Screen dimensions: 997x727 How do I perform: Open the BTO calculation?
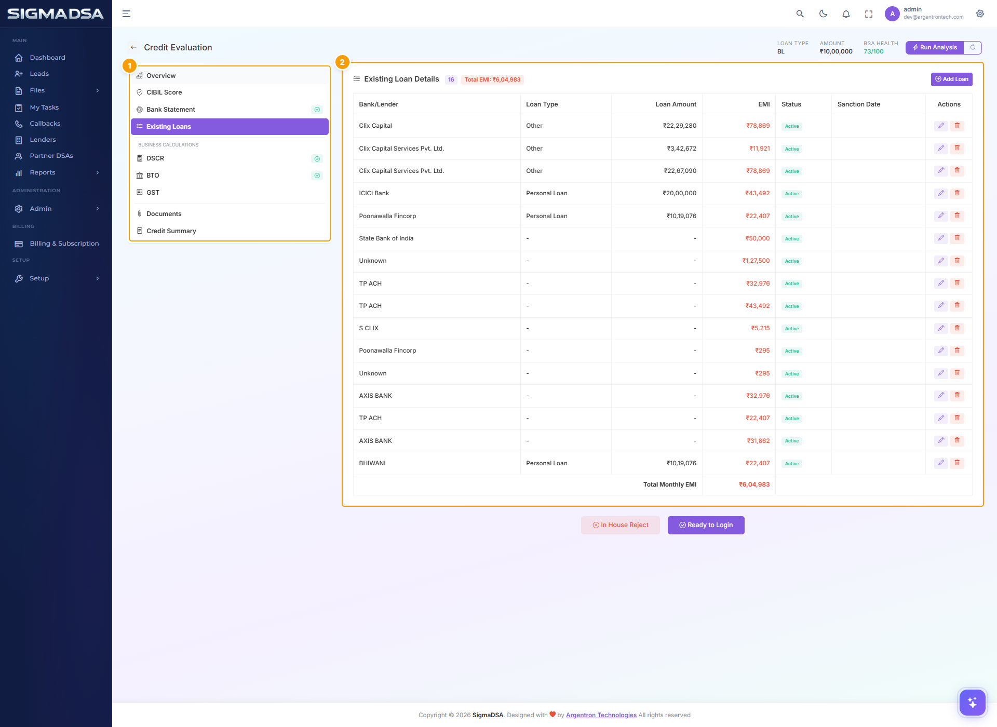[x=230, y=176]
